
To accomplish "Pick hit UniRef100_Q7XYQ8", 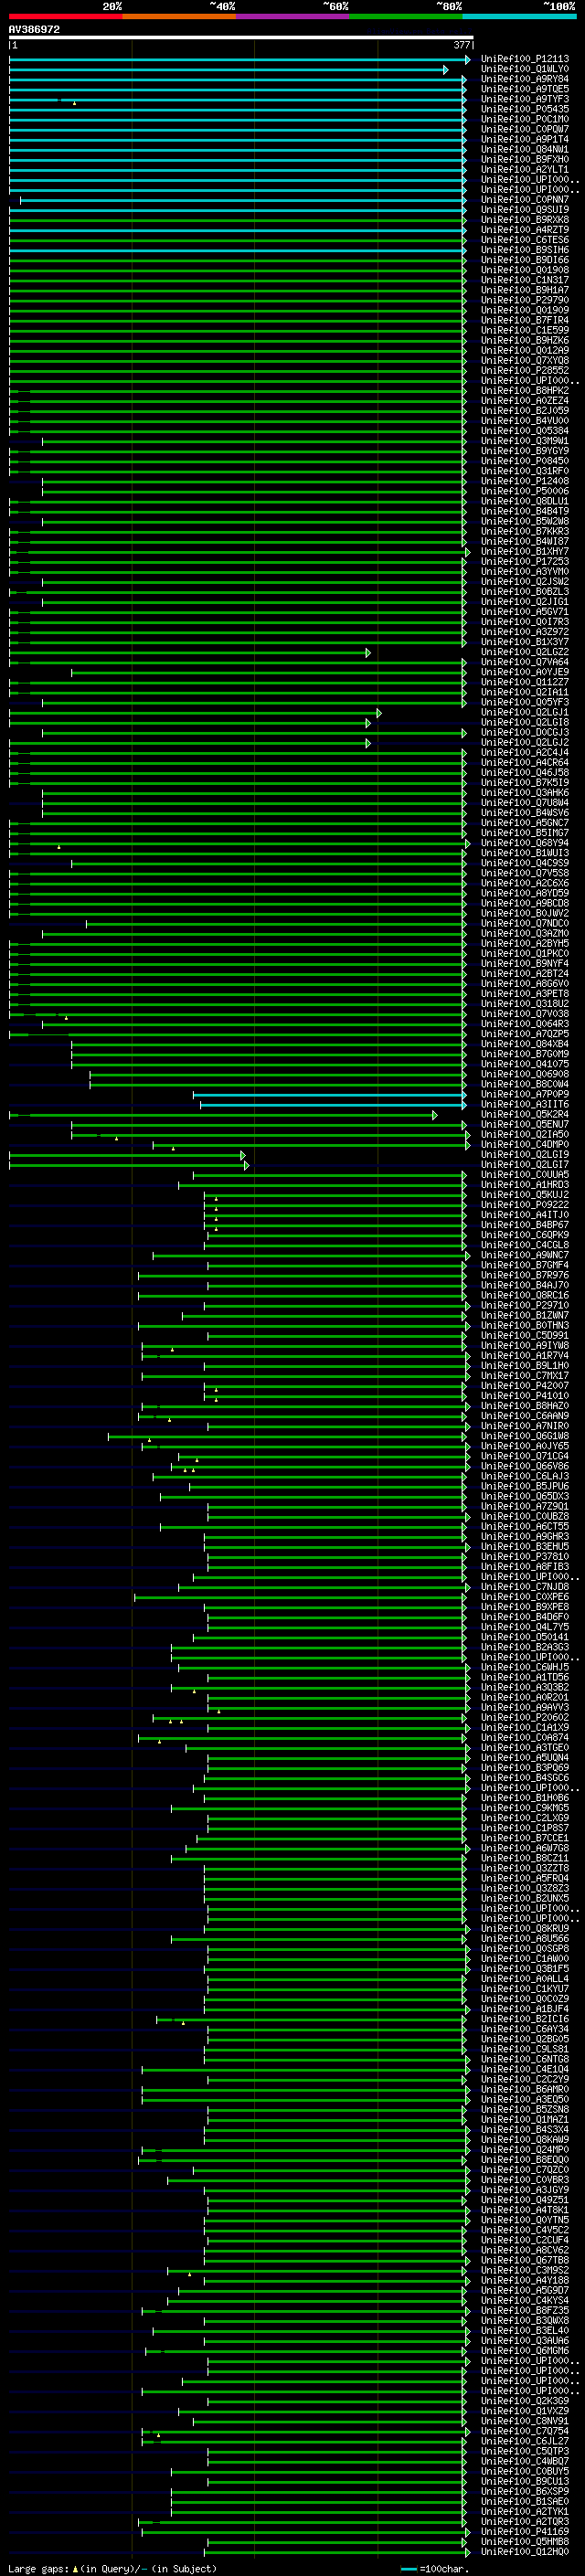I will [x=525, y=361].
